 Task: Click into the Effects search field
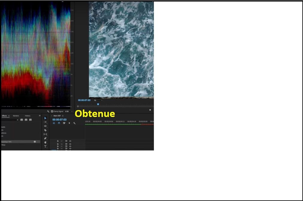coord(9,120)
